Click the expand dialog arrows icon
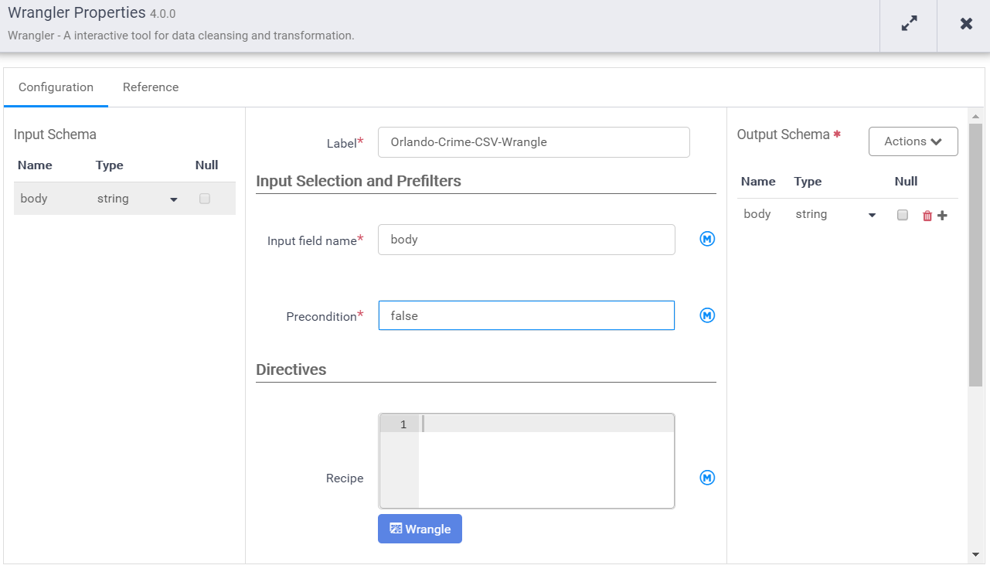 909,24
